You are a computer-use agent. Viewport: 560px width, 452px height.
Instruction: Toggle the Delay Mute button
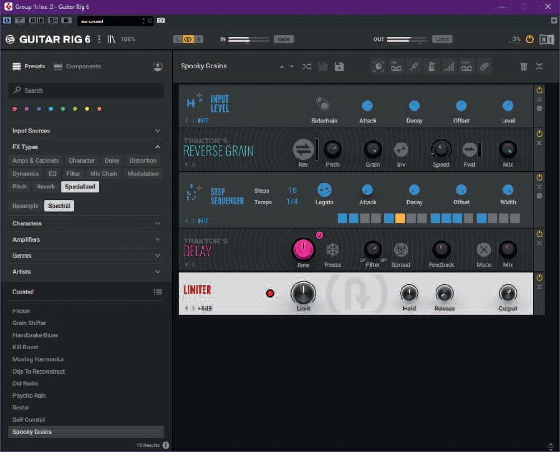click(484, 249)
